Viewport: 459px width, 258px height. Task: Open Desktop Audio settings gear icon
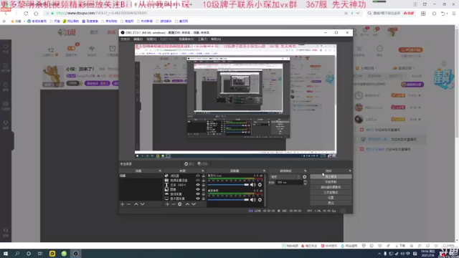(x=260, y=200)
